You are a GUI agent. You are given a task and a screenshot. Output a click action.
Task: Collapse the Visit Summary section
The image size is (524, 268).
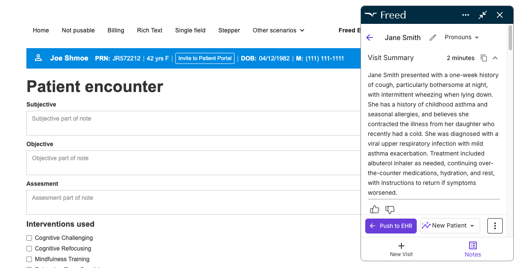(x=495, y=58)
